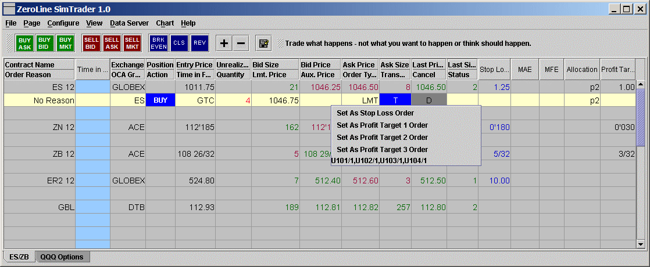Choose Set As Profit Target 3 Order

406,149
